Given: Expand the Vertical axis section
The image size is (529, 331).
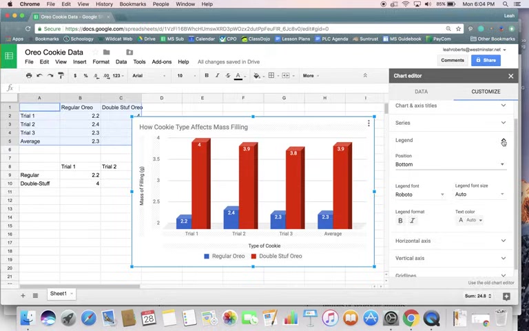Looking at the screenshot, I should coord(450,258).
